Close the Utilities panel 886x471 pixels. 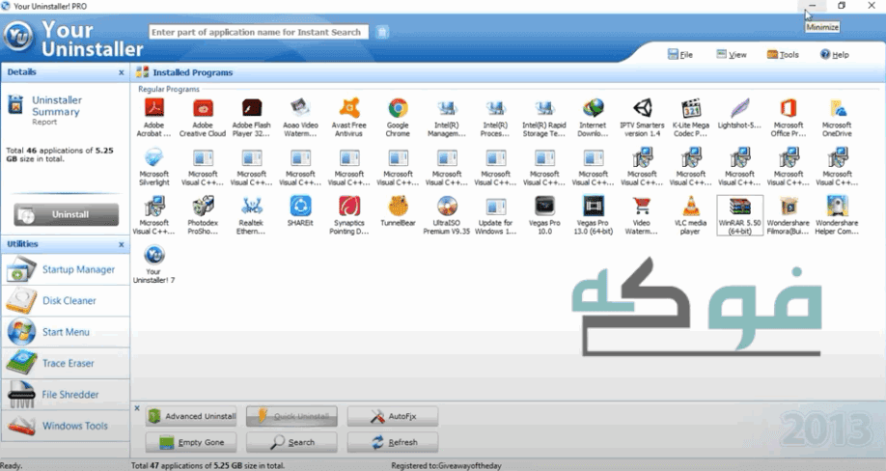[x=121, y=244]
